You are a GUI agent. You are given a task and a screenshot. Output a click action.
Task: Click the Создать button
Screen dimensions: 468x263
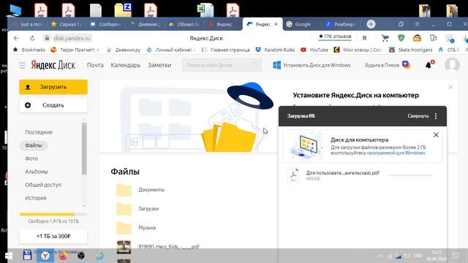click(x=53, y=105)
